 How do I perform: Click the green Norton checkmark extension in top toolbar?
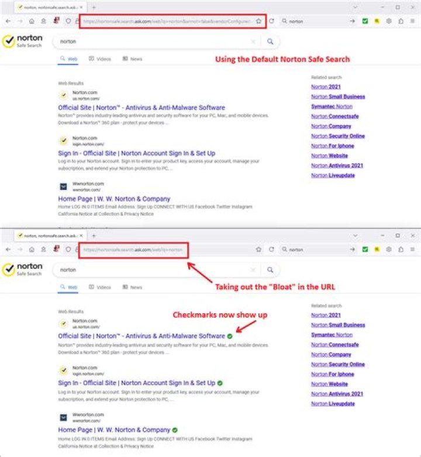[365, 21]
